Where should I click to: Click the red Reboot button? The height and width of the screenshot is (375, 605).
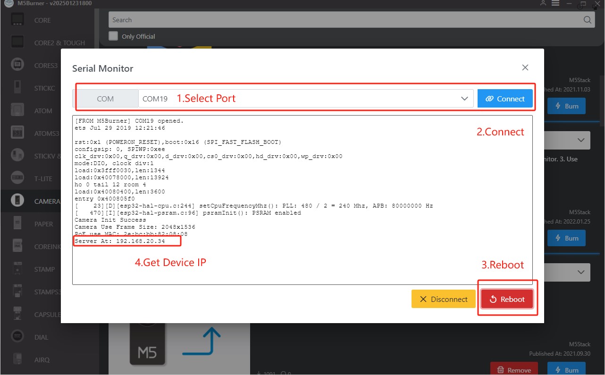507,299
